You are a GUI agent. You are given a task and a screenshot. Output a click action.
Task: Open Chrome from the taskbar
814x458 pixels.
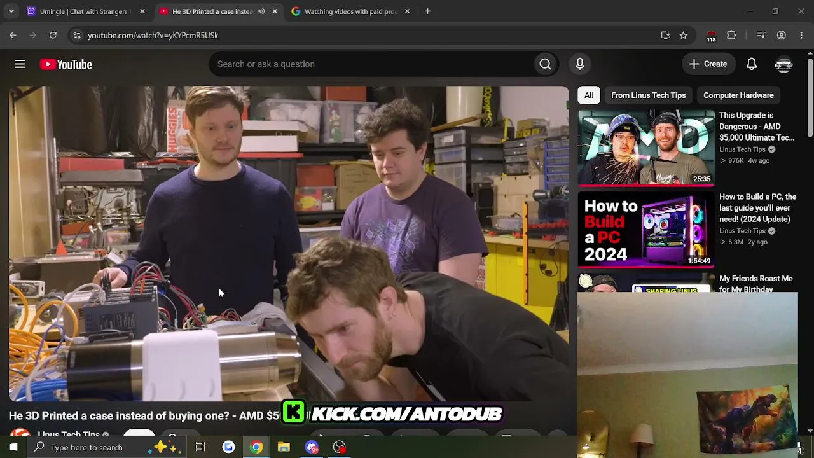pos(256,447)
